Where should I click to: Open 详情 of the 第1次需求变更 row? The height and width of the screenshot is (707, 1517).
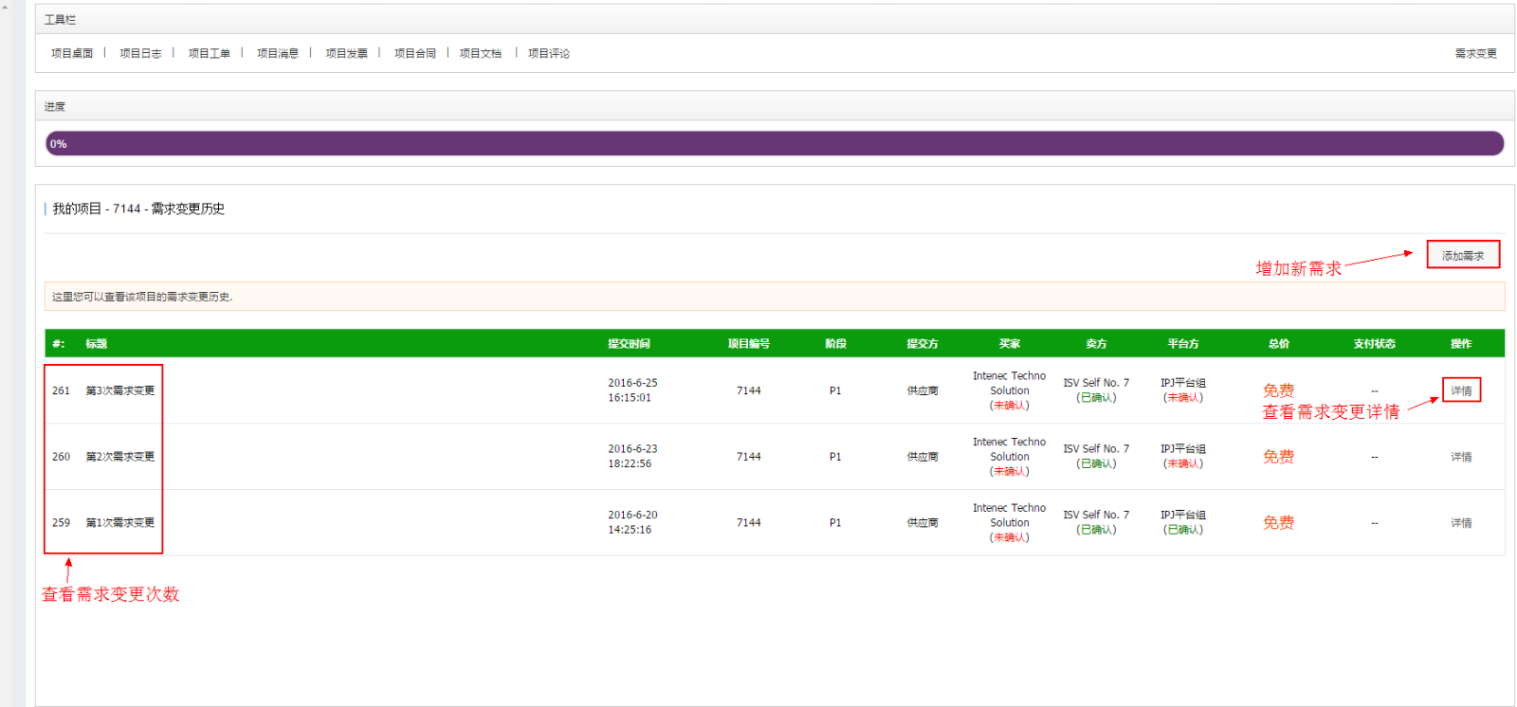coord(1461,523)
